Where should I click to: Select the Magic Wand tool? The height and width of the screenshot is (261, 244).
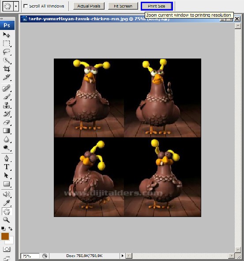tap(7, 60)
